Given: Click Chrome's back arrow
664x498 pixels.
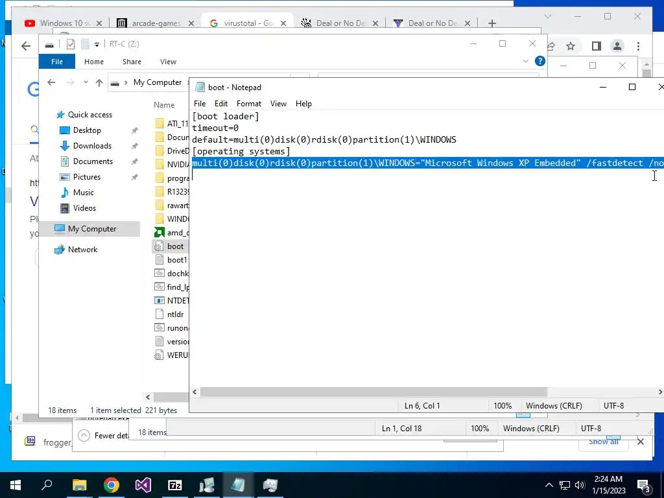Looking at the screenshot, I should tap(26, 46).
